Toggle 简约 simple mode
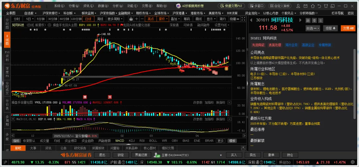Viewport: 359px width, 167px height. (222, 19)
